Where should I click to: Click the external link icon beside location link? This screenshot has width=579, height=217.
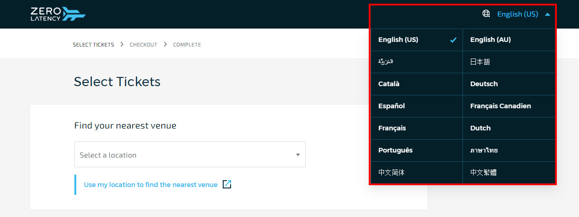[227, 184]
